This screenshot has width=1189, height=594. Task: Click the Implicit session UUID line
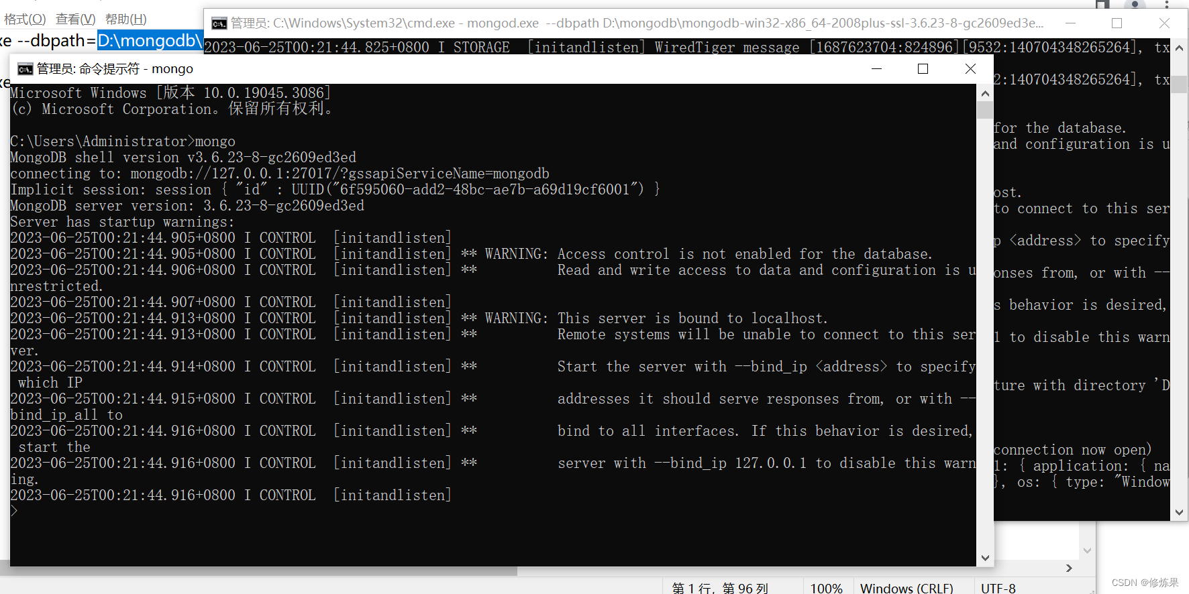[335, 190]
